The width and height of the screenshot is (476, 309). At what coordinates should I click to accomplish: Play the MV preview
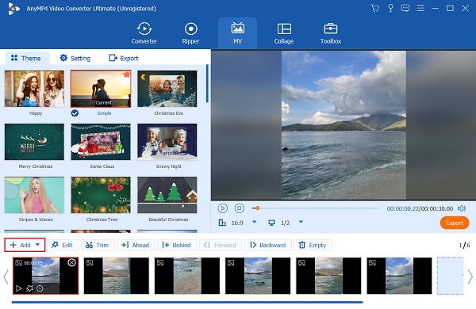pos(222,208)
